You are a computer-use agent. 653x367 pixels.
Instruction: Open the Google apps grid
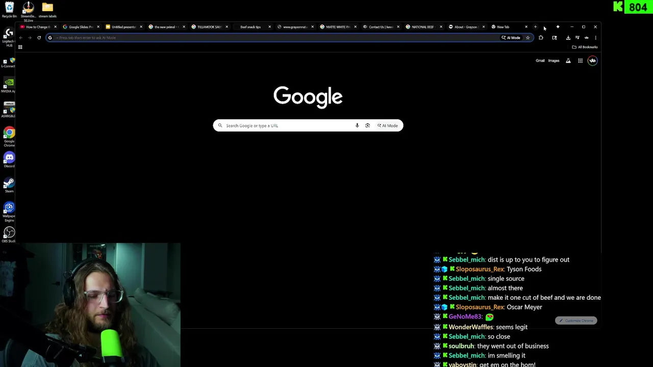tap(580, 61)
